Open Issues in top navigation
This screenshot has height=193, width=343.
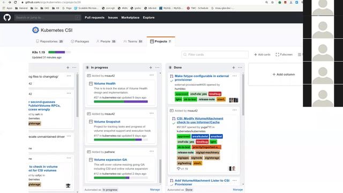[113, 18]
